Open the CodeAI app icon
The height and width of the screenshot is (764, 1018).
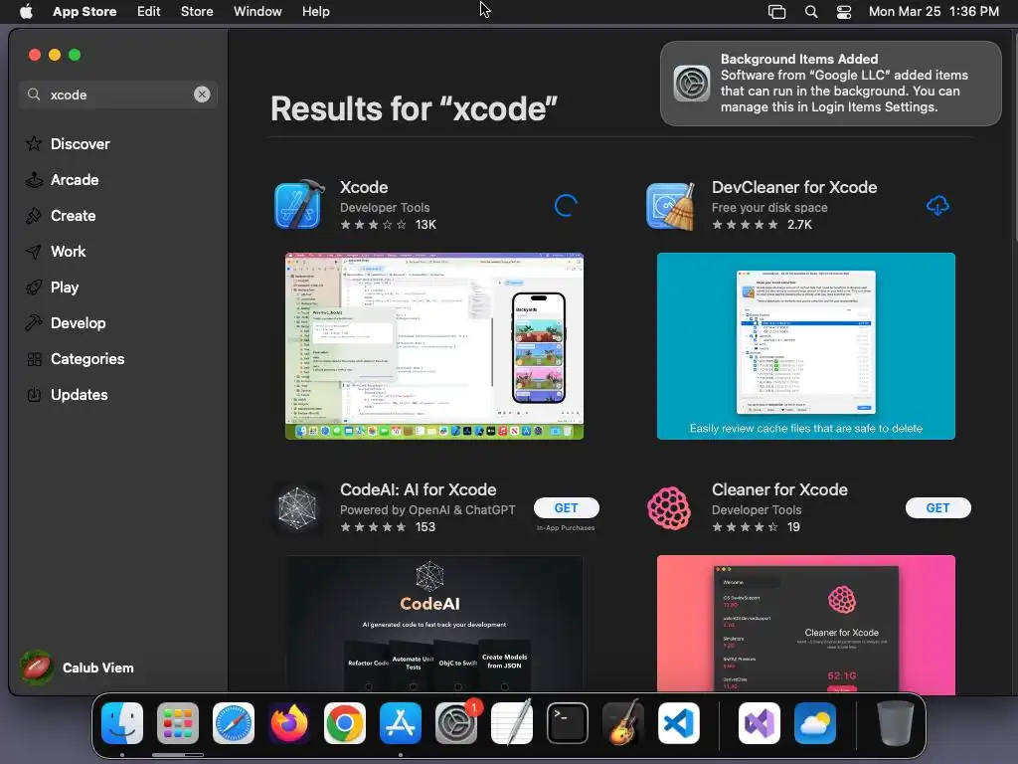point(297,508)
